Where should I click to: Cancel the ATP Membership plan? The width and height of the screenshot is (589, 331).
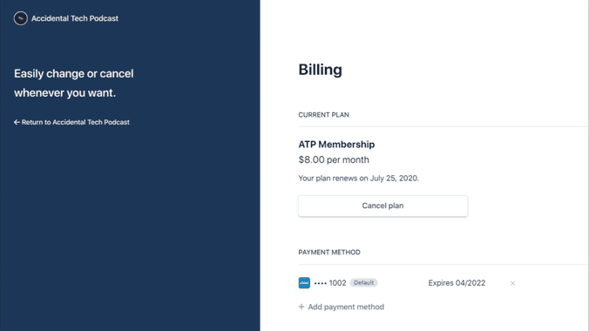click(383, 206)
